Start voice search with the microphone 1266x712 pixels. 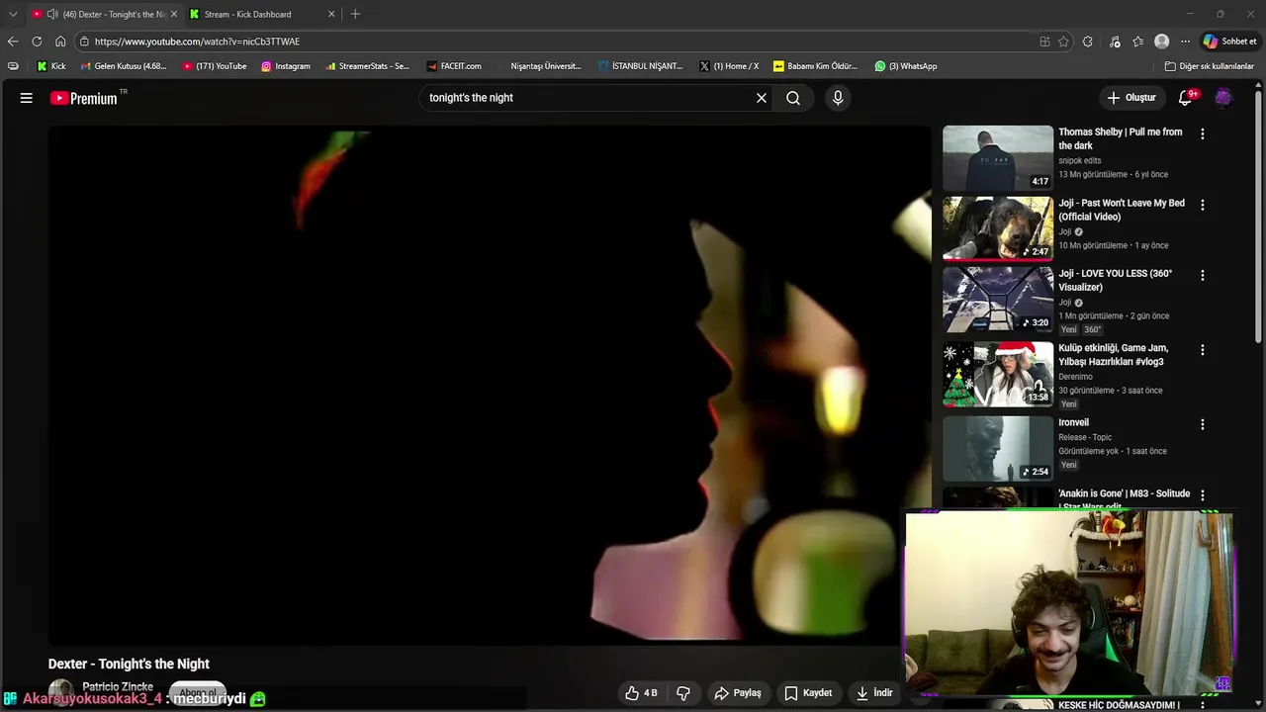click(x=838, y=98)
